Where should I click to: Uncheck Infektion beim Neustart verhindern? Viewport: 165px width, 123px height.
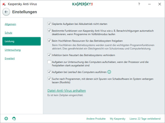tap(49, 55)
